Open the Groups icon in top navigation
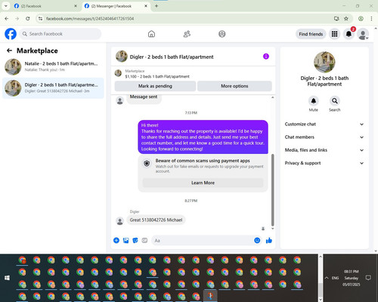 222,34
